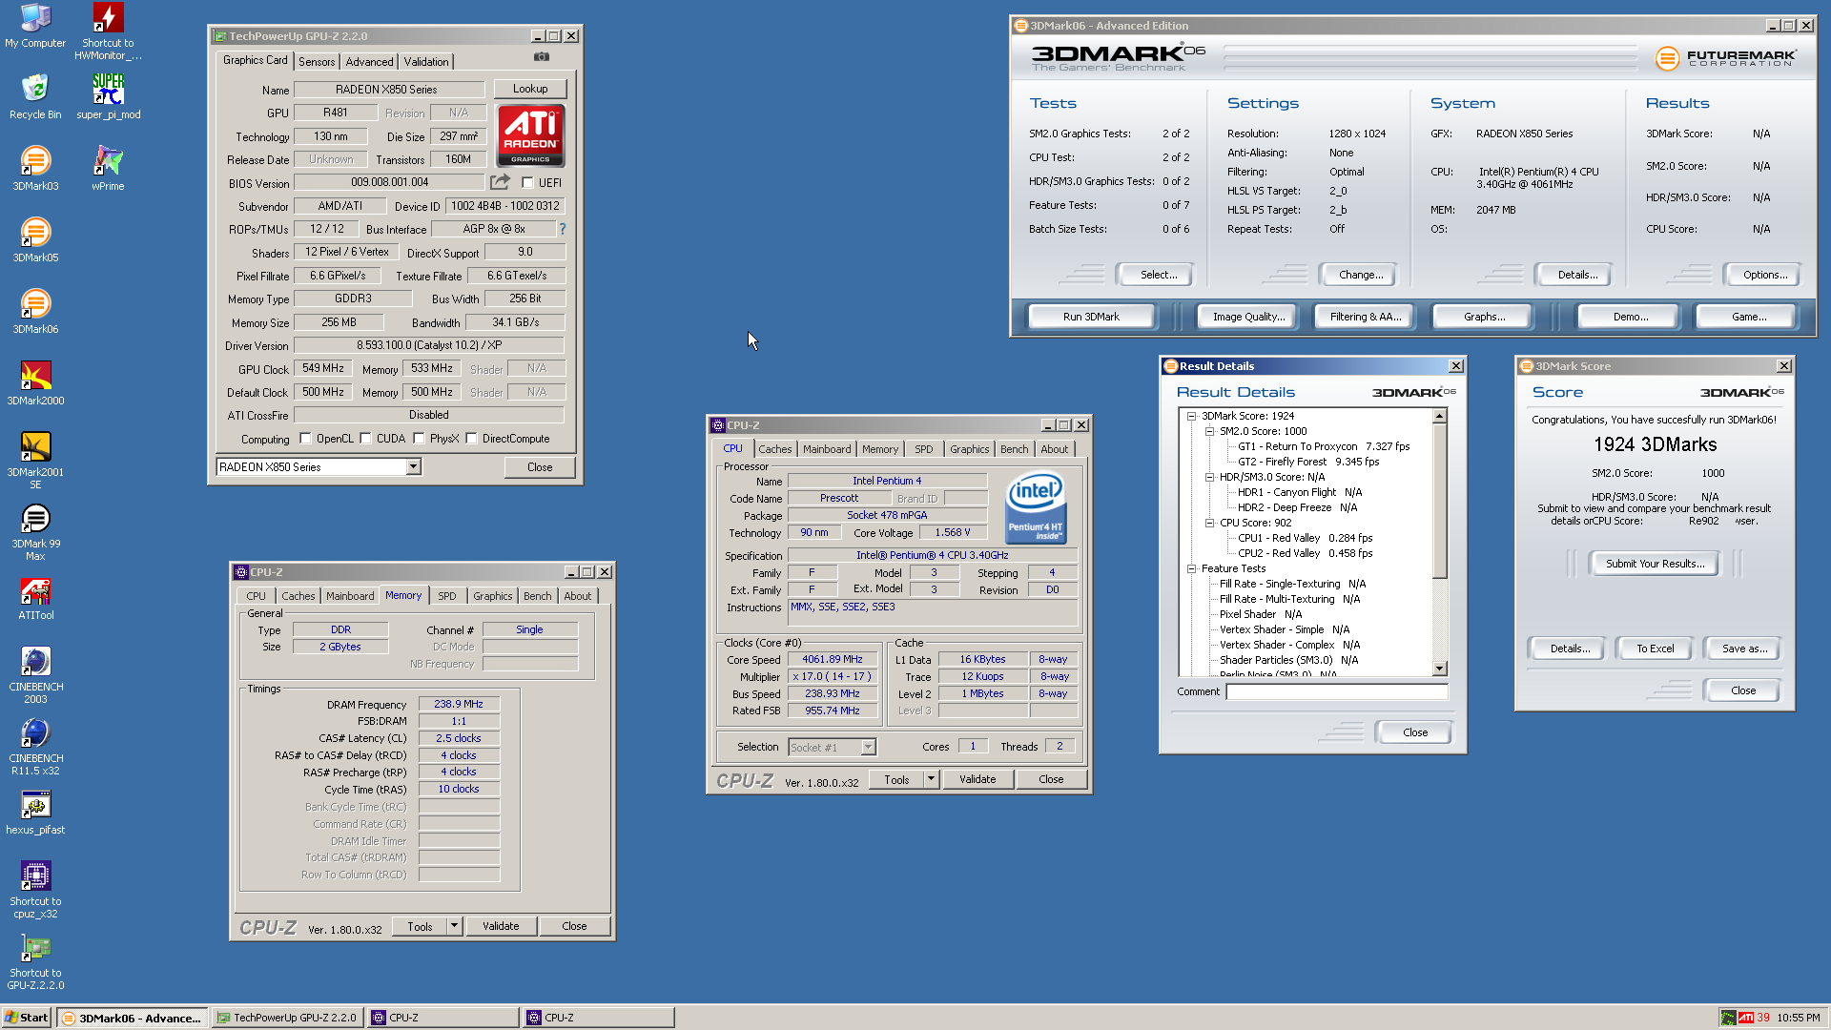Open Mainboard tab in CPU-Z CPU window
1831x1030 pixels.
click(x=826, y=449)
